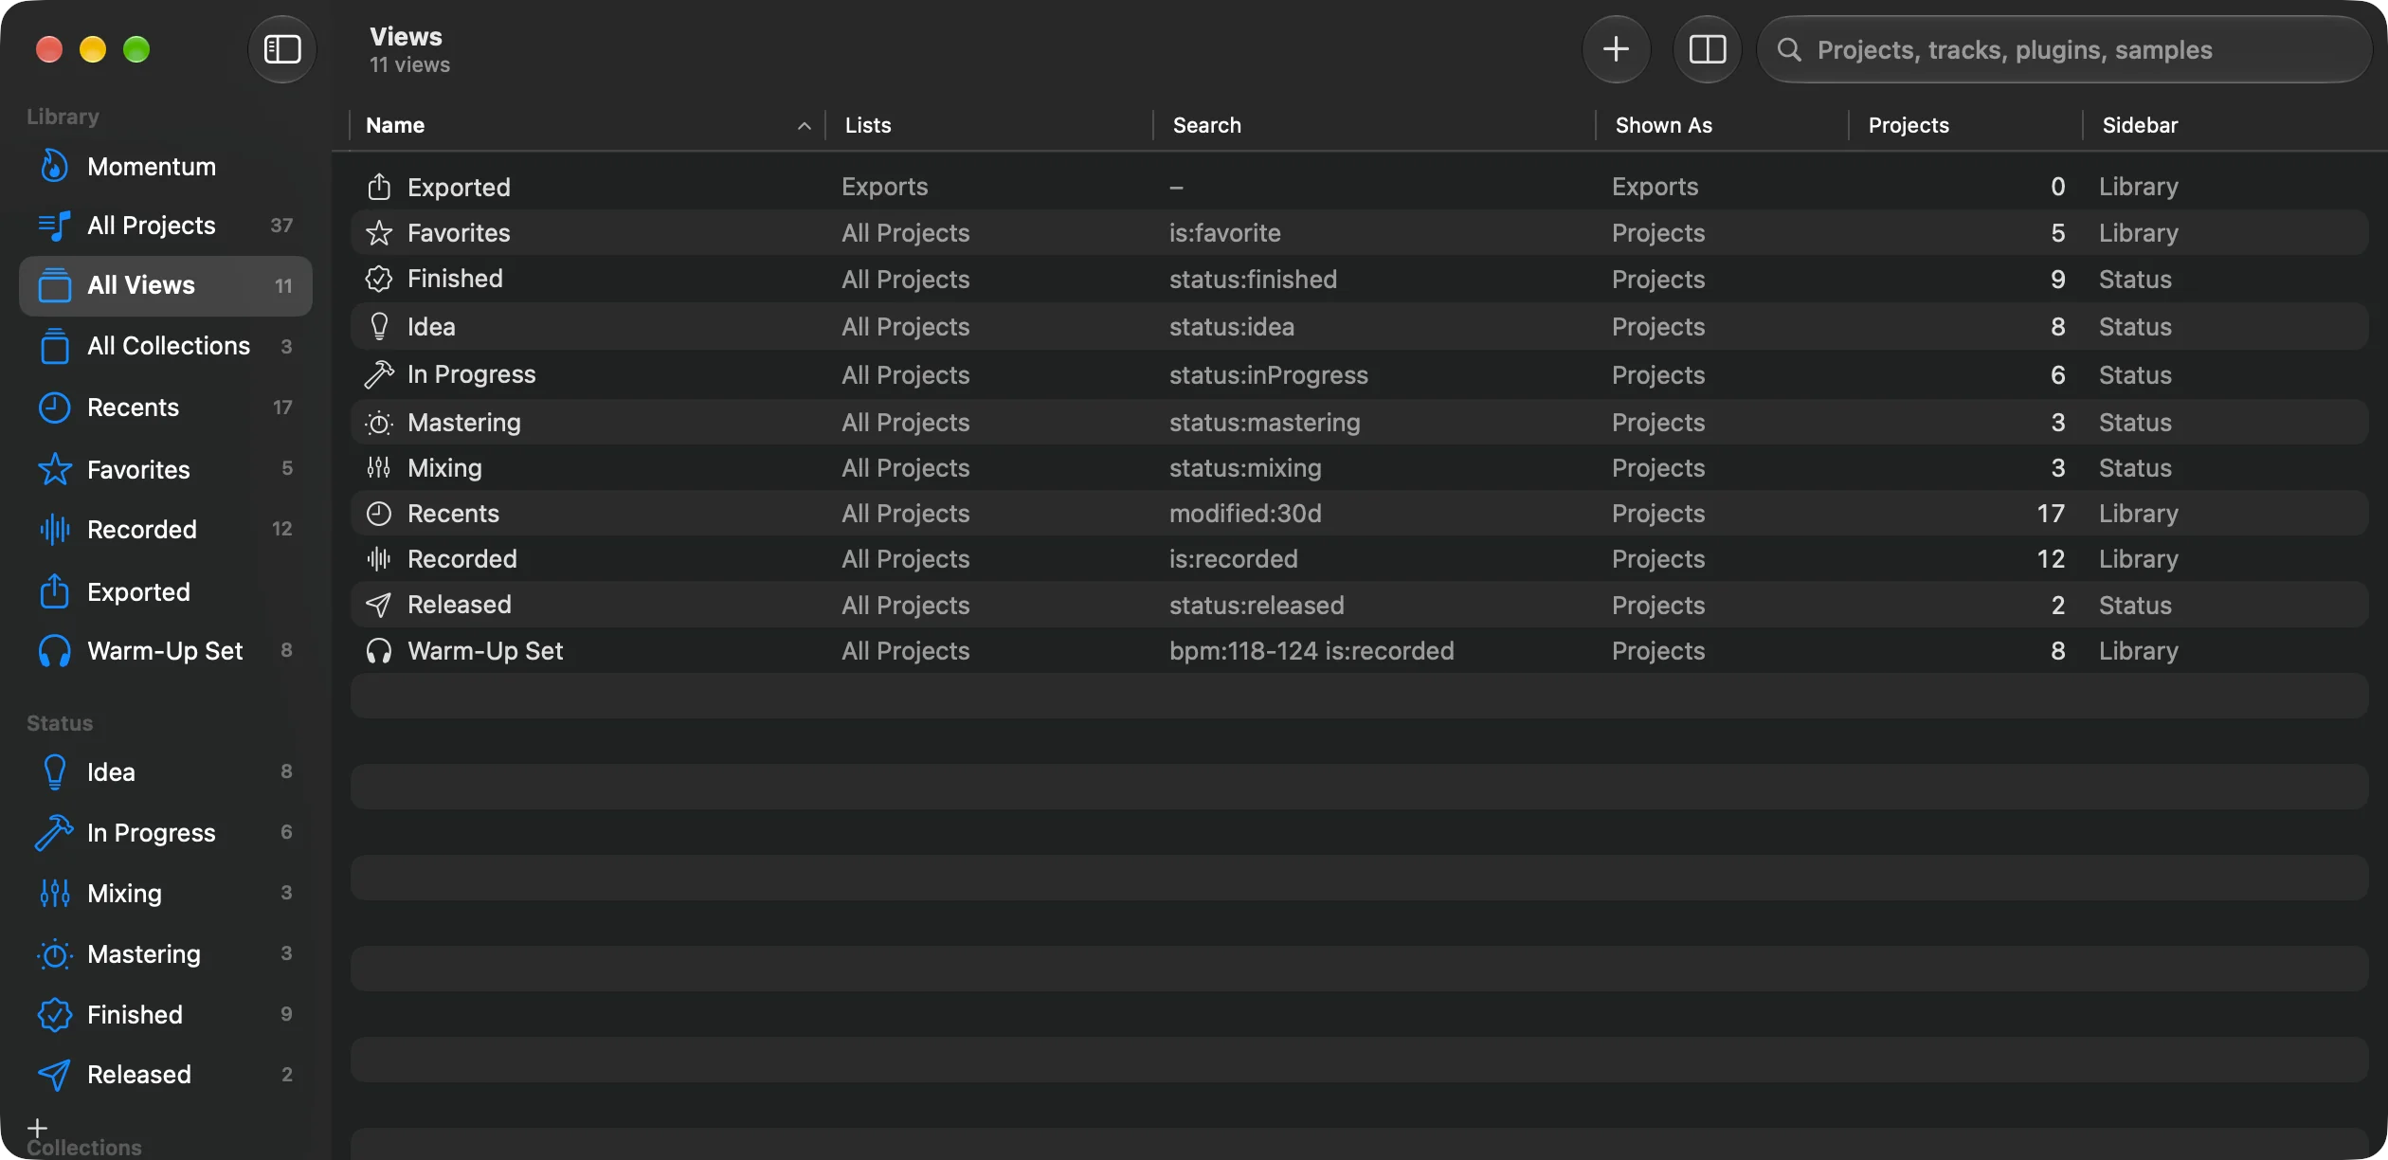Image resolution: width=2388 pixels, height=1160 pixels.
Task: Sort by Shown As column header
Action: 1722,125
